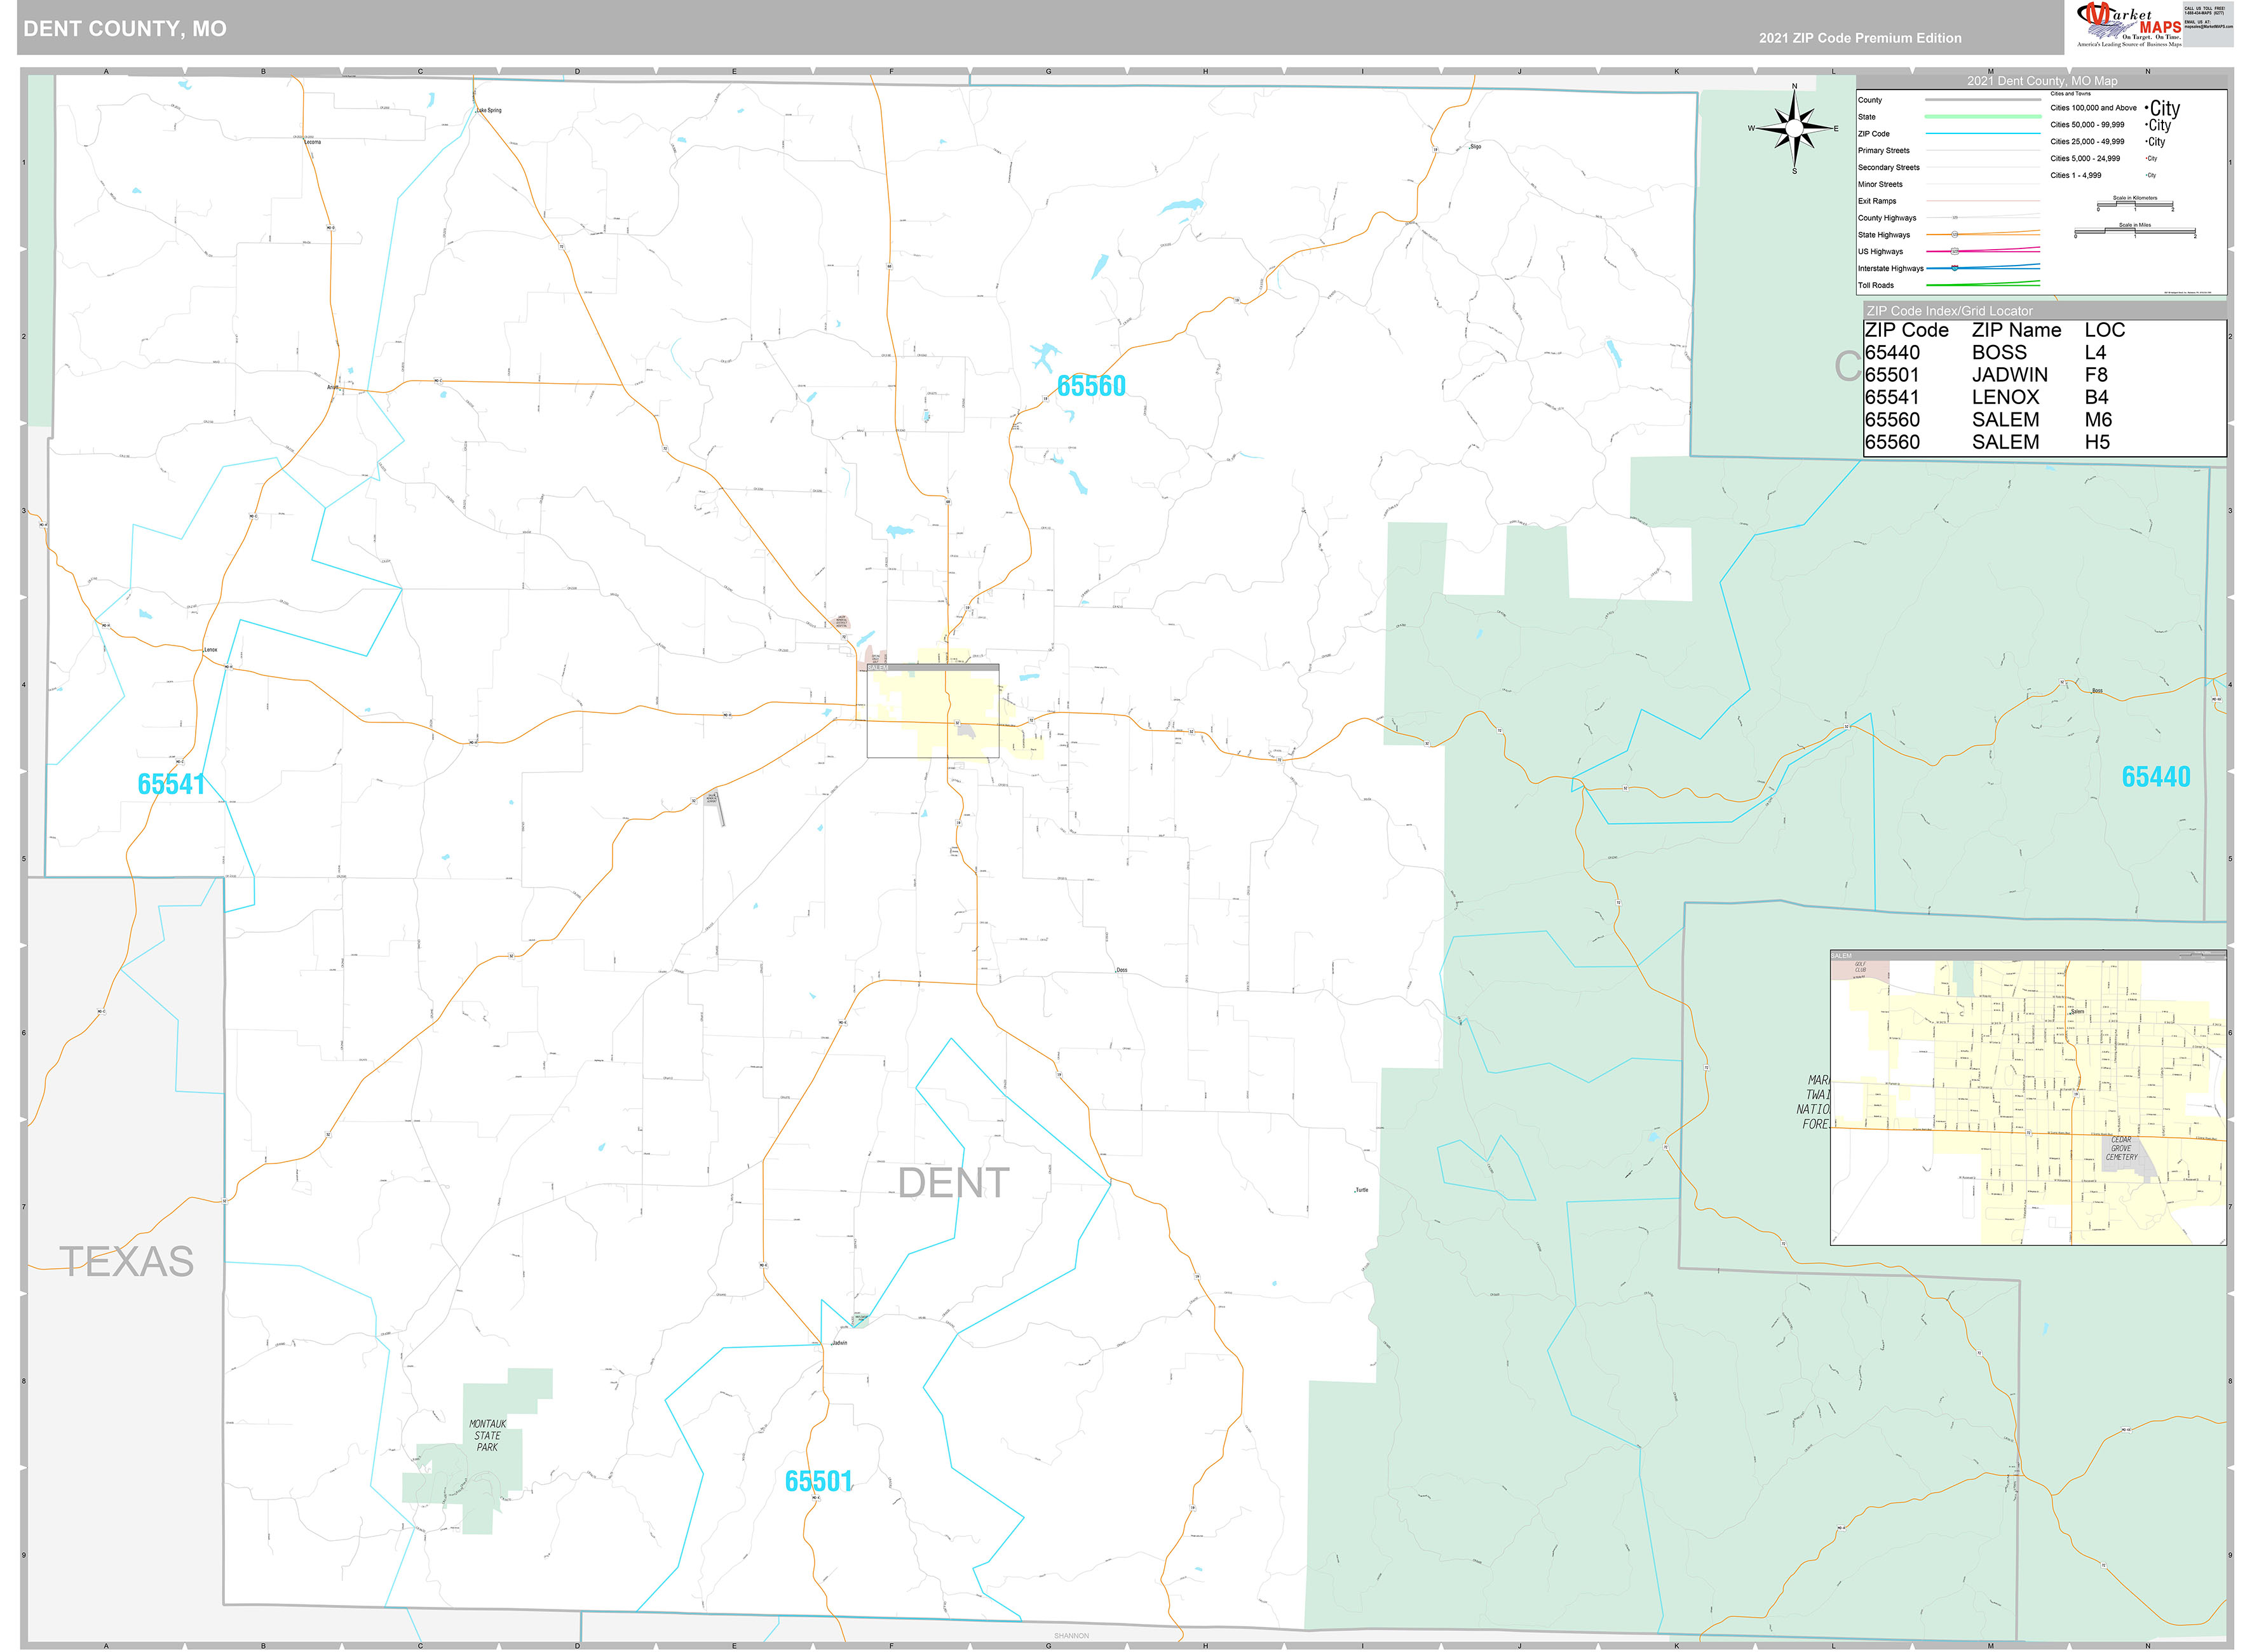Select the US Highways legend symbol
The height and width of the screenshot is (1652, 2245).
click(1955, 251)
